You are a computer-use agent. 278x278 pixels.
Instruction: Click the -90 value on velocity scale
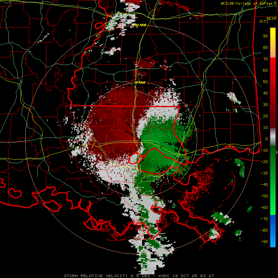coord(264,242)
